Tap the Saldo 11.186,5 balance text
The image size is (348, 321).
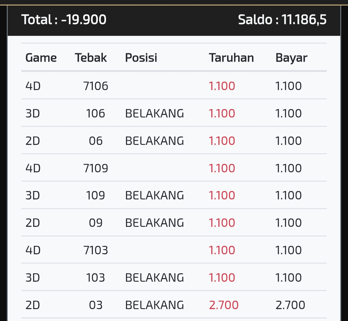[282, 20]
